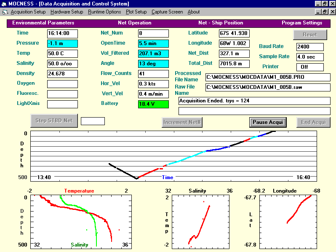Click the Step STBD Net button

(x=54, y=121)
